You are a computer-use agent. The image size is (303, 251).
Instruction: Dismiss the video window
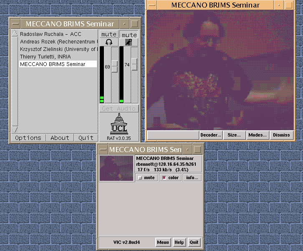coord(281,135)
